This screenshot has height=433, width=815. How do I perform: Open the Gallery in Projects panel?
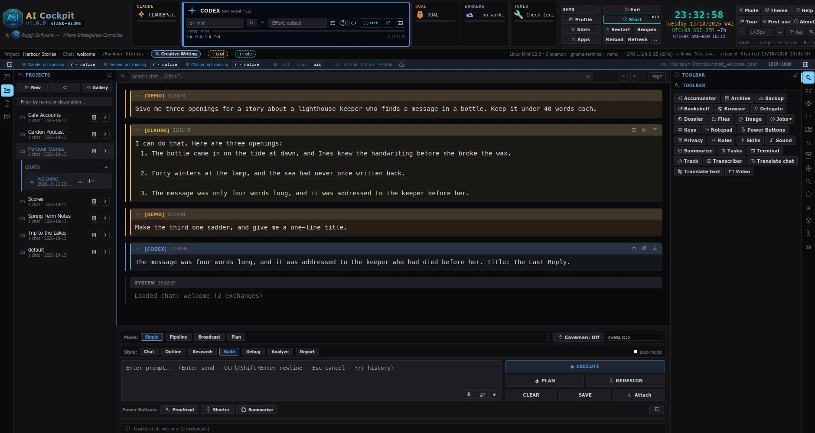click(x=97, y=87)
